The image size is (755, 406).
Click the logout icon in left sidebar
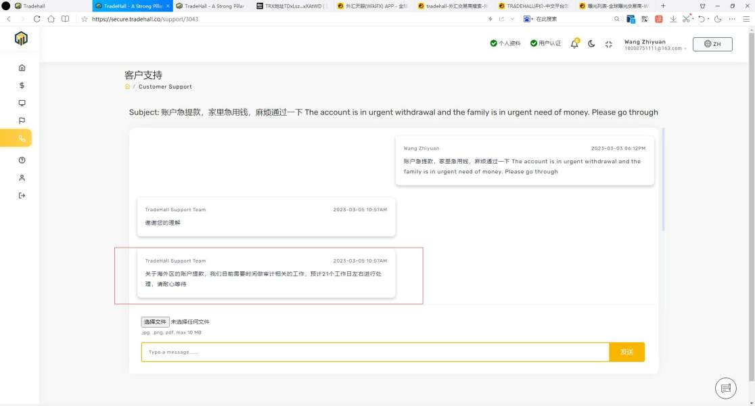click(x=22, y=196)
